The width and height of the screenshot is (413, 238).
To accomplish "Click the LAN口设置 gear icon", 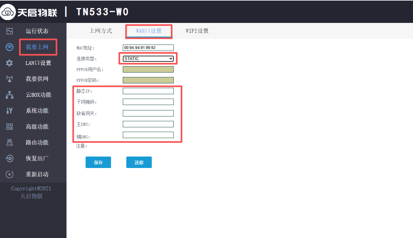I will 10,63.
